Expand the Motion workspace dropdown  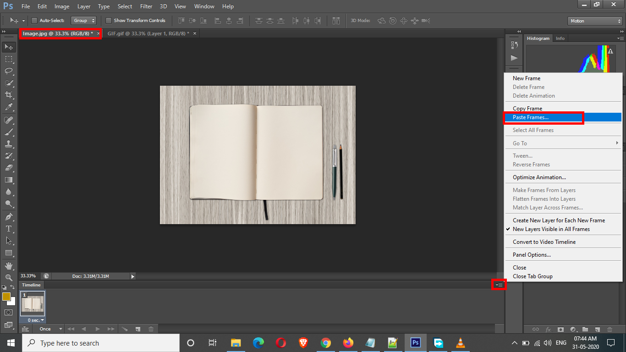click(594, 21)
